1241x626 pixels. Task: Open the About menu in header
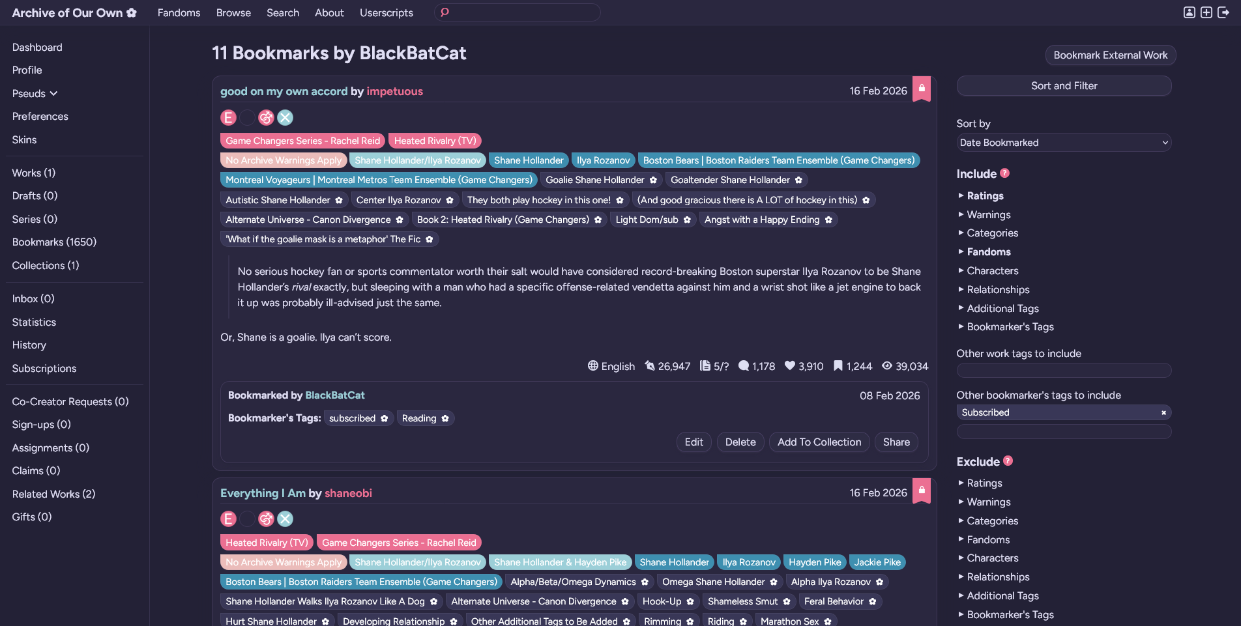click(329, 12)
